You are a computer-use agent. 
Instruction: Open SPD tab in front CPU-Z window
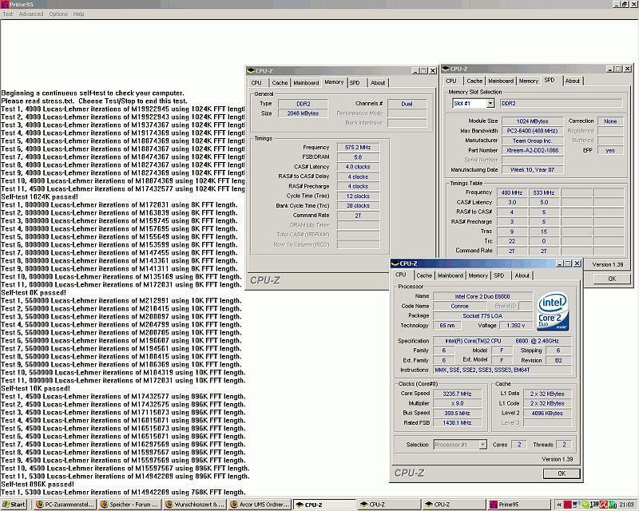(499, 275)
